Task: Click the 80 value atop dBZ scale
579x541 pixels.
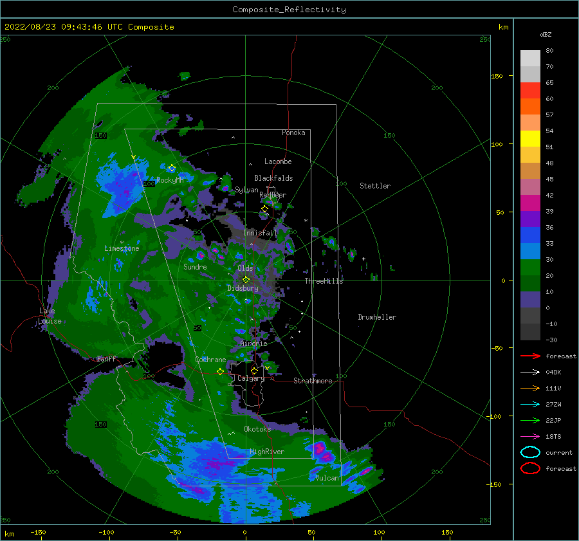Action: tap(549, 51)
